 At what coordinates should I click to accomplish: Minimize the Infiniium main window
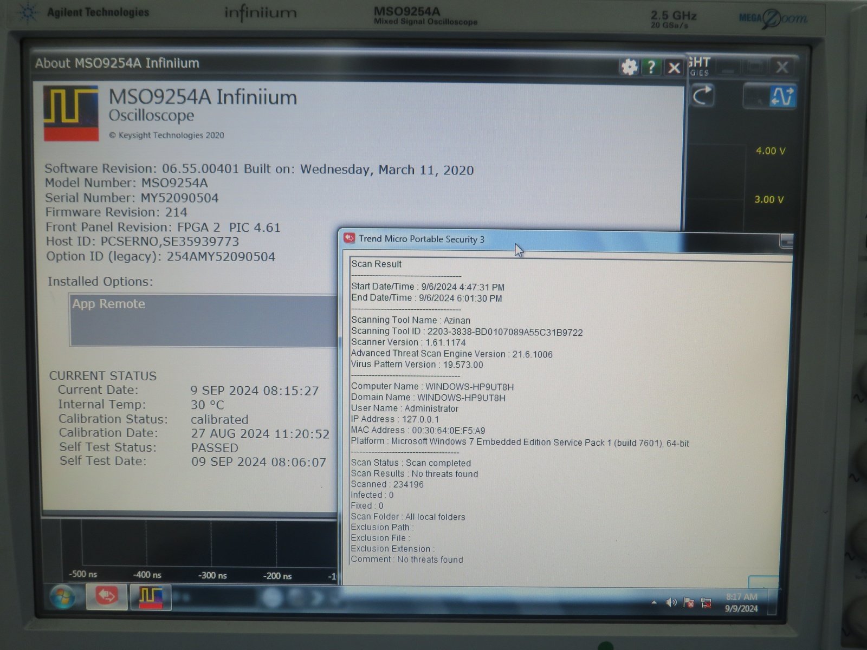pyautogui.click(x=728, y=68)
